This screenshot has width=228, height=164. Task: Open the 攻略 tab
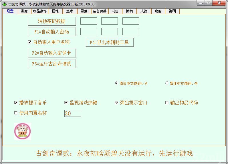[x=158, y=11]
